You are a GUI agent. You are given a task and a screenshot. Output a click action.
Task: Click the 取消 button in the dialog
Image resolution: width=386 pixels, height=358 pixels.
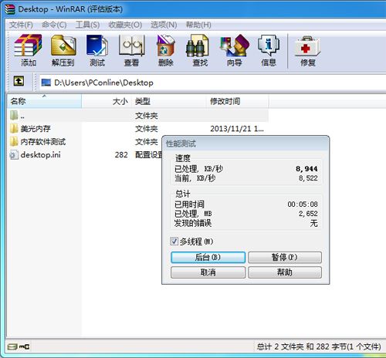208,272
